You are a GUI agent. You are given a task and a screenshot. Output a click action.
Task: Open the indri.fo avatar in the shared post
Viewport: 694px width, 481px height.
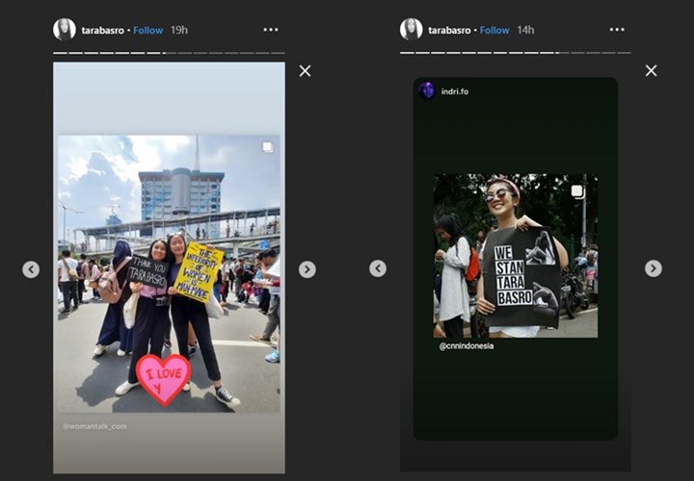(x=426, y=90)
